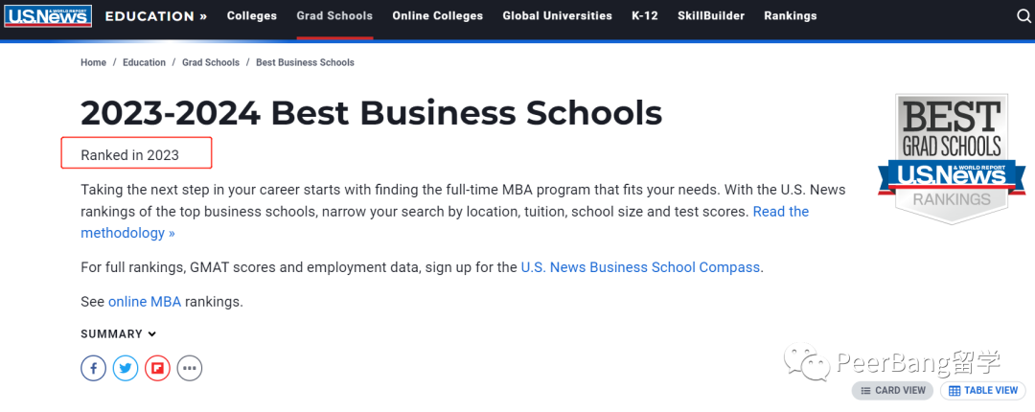The height and width of the screenshot is (412, 1035).
Task: Open more sharing options ellipsis icon
Action: click(x=190, y=368)
